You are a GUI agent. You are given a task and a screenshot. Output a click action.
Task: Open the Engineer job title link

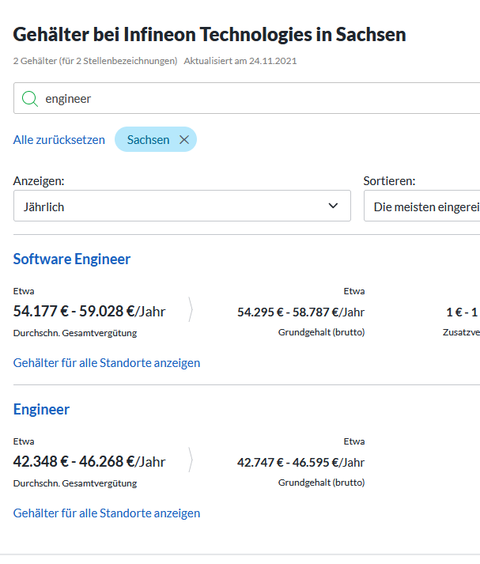[x=41, y=410]
